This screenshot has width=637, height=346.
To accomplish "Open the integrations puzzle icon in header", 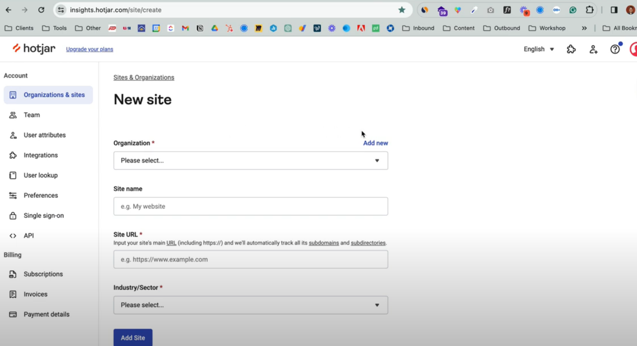I will point(571,49).
